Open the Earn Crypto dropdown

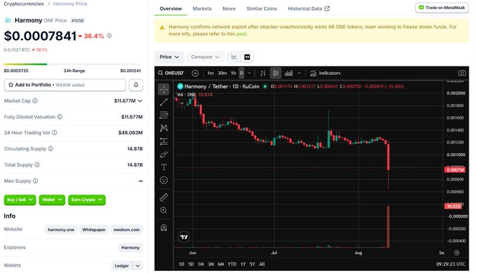tap(87, 199)
